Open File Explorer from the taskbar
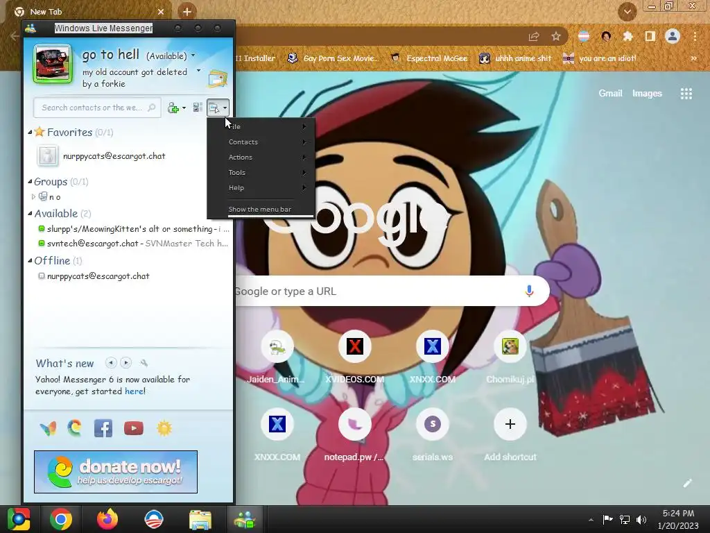710x533 pixels. click(x=200, y=519)
